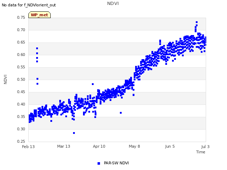Click the 0.50 y-axis tick label
Image resolution: width=227 pixels, height=170 pixels.
tap(21, 79)
